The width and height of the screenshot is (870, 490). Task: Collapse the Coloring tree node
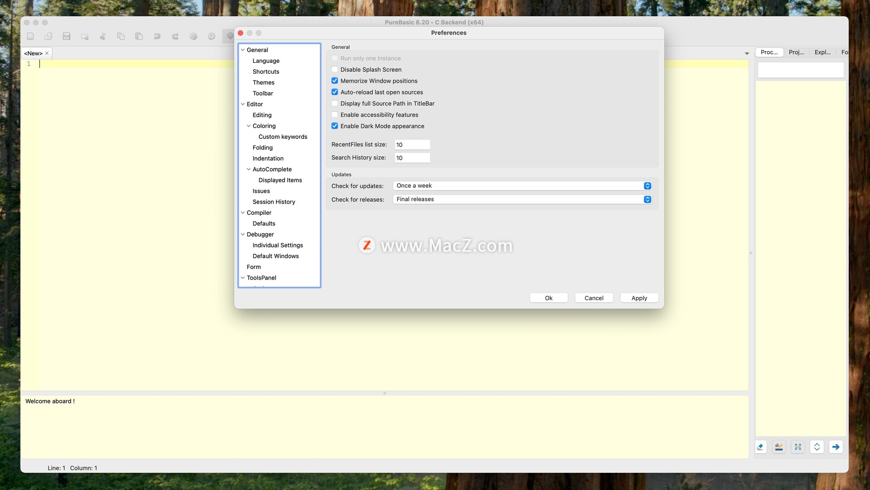click(249, 126)
